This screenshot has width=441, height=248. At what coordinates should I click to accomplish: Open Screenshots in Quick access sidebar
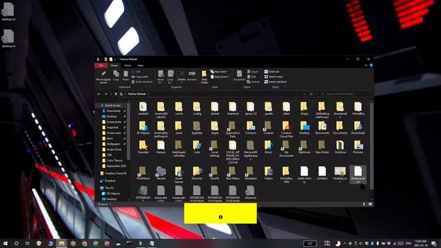tap(114, 122)
